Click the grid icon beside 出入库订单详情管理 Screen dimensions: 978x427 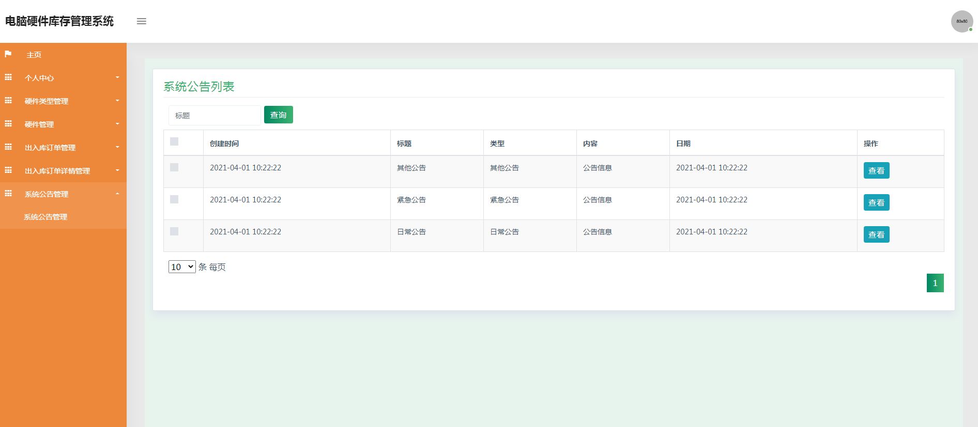8,170
